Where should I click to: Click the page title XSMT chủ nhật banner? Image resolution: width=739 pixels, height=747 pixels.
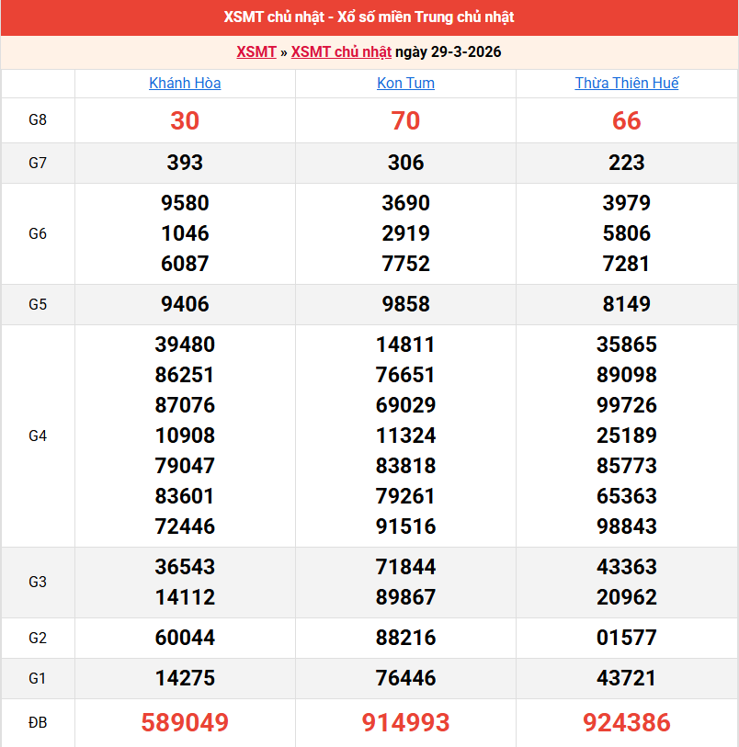pos(369,17)
